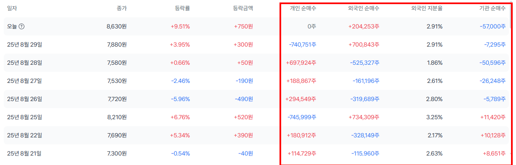Click the -525,327주 foreign net buy value
Viewport: 516px width, 165px height.
click(x=365, y=63)
